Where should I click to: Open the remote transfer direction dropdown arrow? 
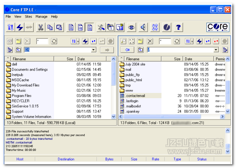point(192,41)
